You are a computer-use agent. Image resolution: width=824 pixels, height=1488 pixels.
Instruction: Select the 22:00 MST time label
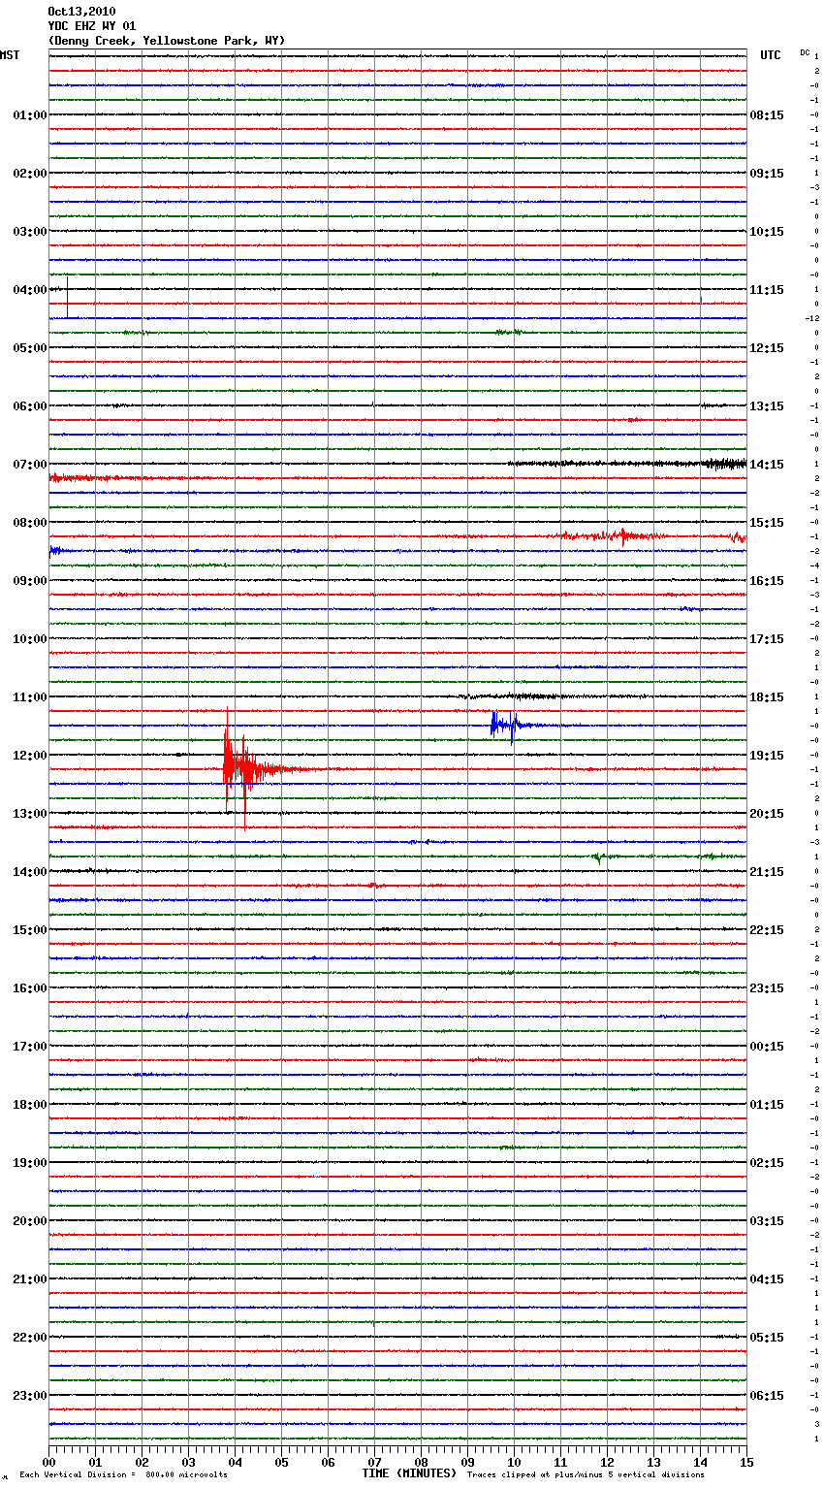click(30, 1338)
